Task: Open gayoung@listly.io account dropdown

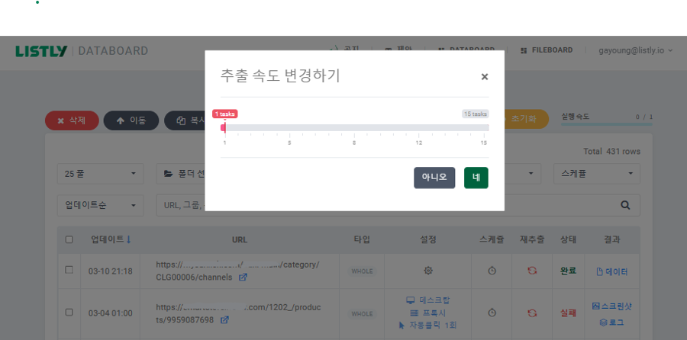Action: coord(635,50)
